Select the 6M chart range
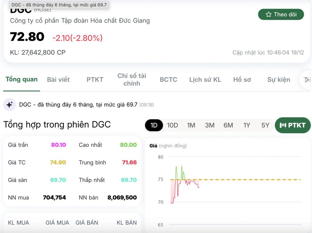 (228, 125)
